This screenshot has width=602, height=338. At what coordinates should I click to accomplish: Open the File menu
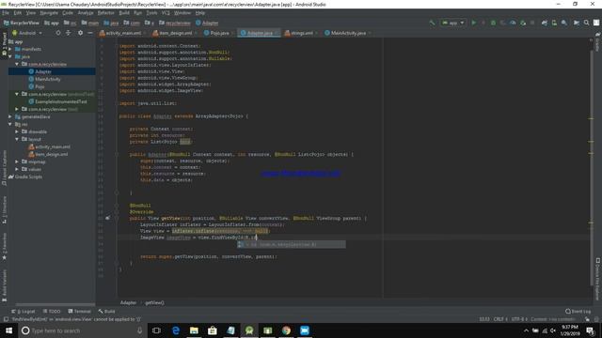click(x=6, y=12)
